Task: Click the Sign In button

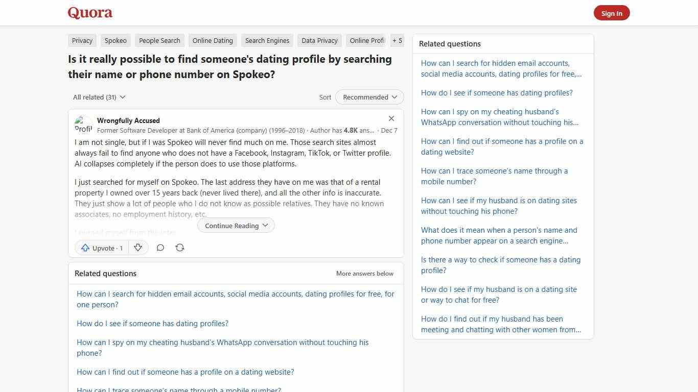Action: [x=612, y=13]
